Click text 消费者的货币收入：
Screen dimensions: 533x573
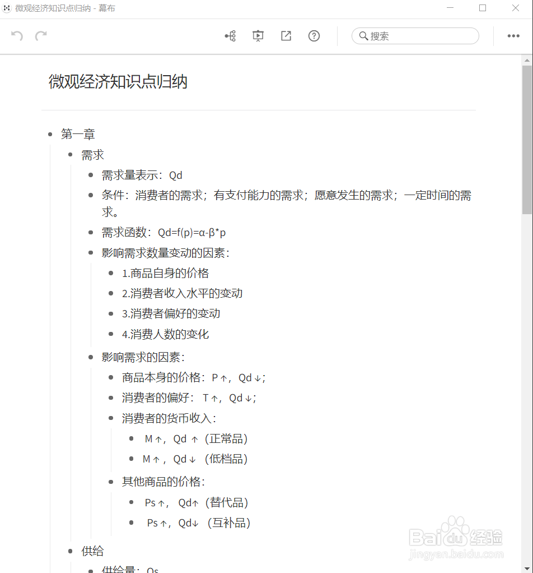pos(169,418)
